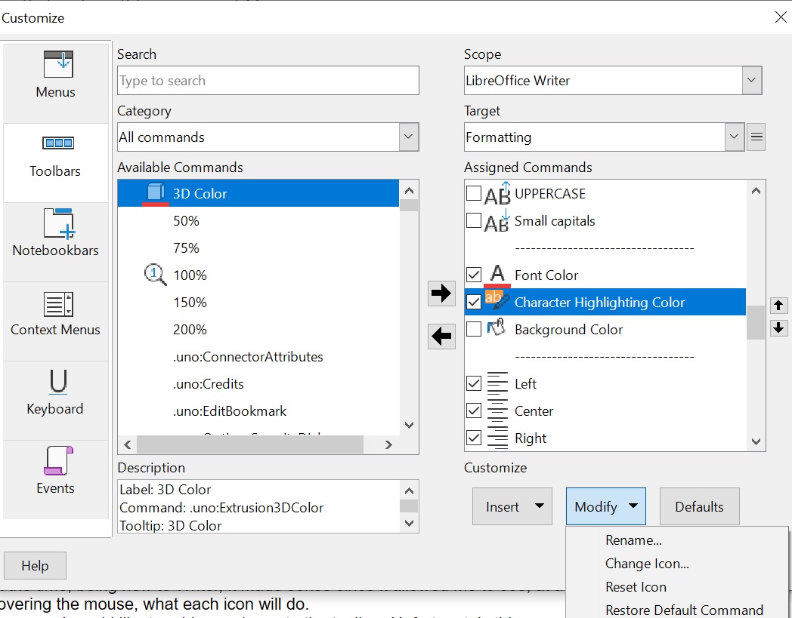Check the Background Color checkbox
Screen dimensions: 792x618
coord(473,329)
